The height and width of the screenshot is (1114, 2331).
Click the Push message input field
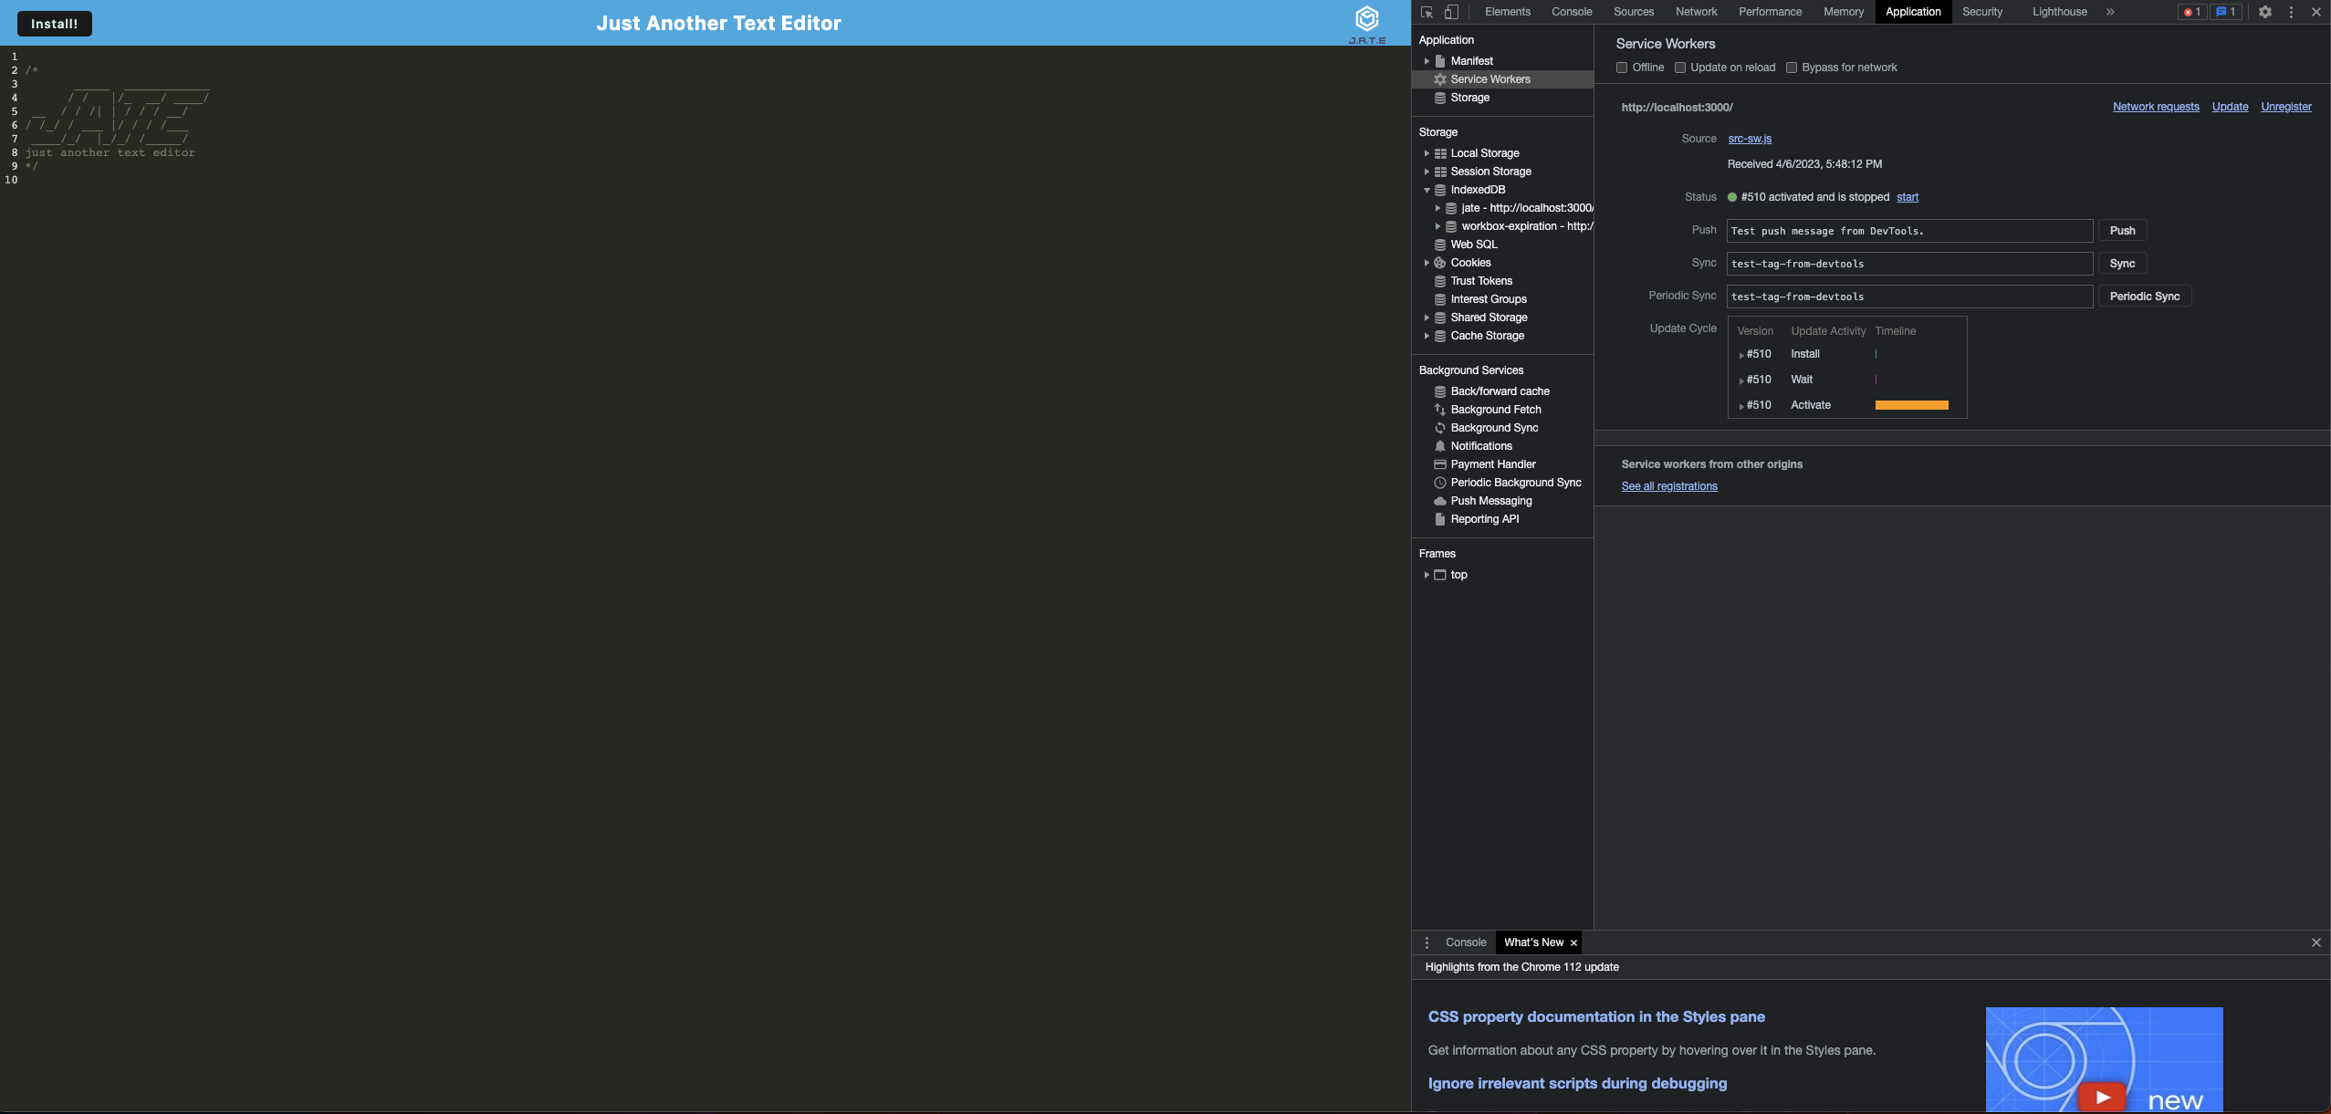point(1908,231)
